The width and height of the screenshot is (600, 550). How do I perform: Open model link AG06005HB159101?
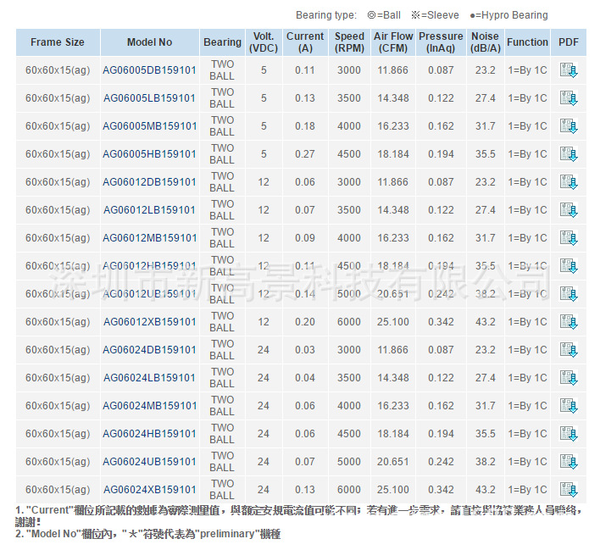coord(150,154)
